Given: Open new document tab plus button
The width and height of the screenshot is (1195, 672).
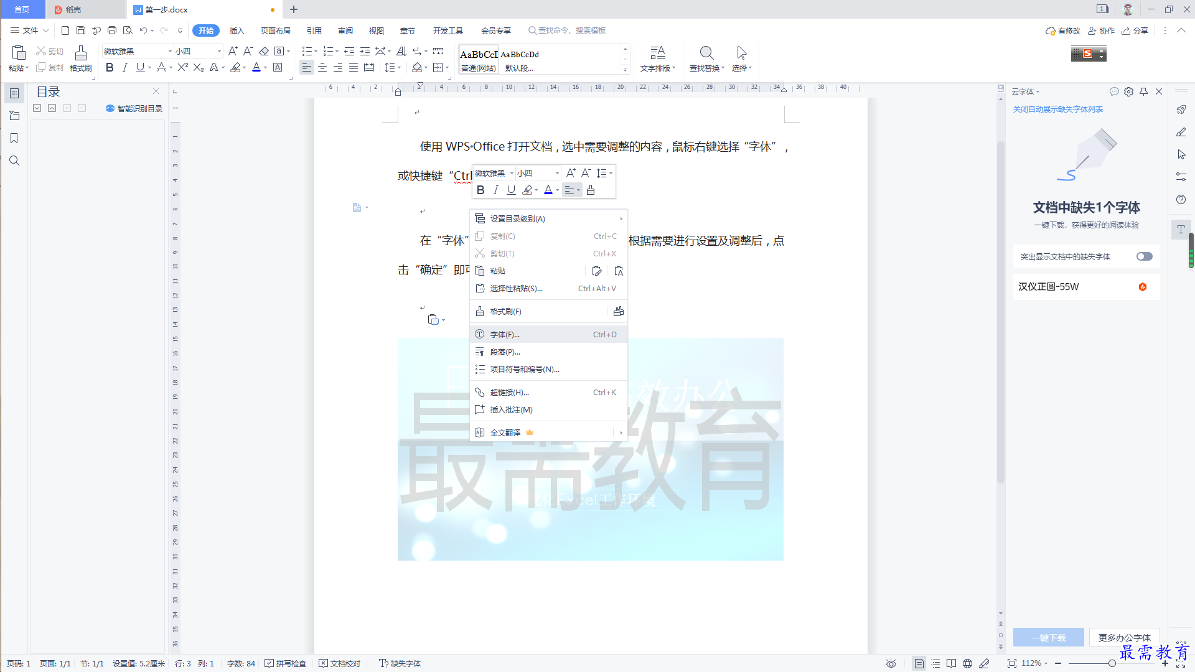Looking at the screenshot, I should pos(294,9).
